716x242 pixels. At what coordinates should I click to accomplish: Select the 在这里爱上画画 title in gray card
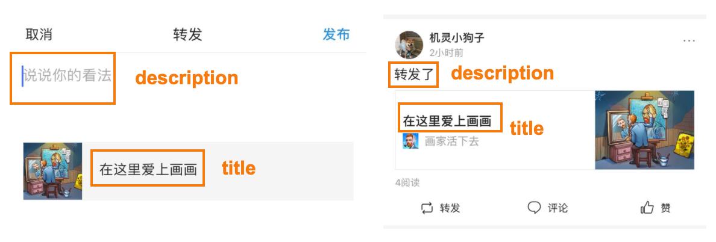point(148,170)
